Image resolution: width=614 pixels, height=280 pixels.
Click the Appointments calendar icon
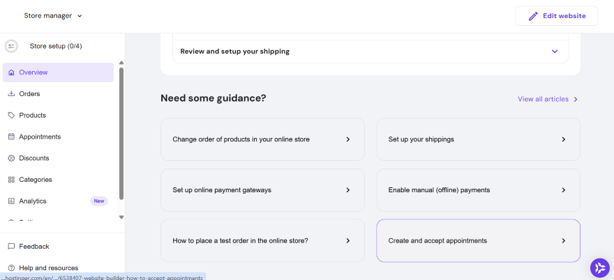pos(11,137)
